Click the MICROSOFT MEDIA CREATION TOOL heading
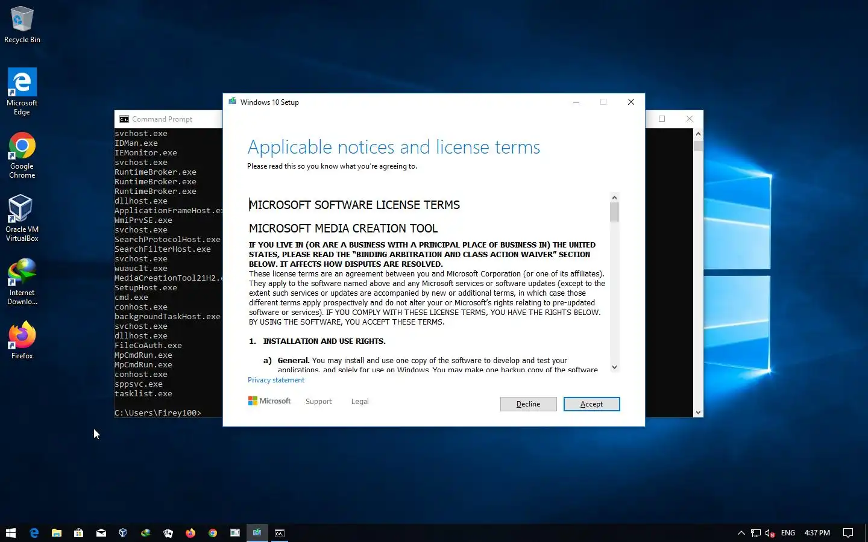868x542 pixels. click(344, 228)
